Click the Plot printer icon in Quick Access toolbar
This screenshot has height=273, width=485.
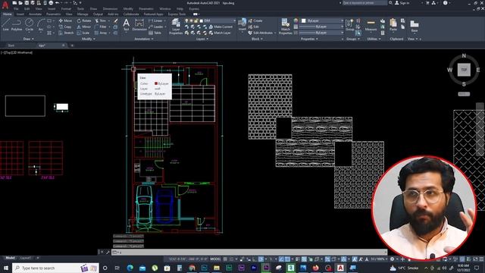coord(51,3)
